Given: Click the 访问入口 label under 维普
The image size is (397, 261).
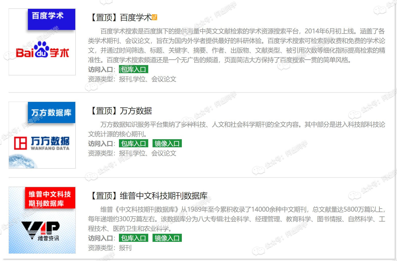Looking at the screenshot, I should pos(102,238).
